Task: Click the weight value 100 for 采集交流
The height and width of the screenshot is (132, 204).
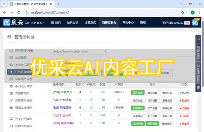Action: click(x=102, y=92)
